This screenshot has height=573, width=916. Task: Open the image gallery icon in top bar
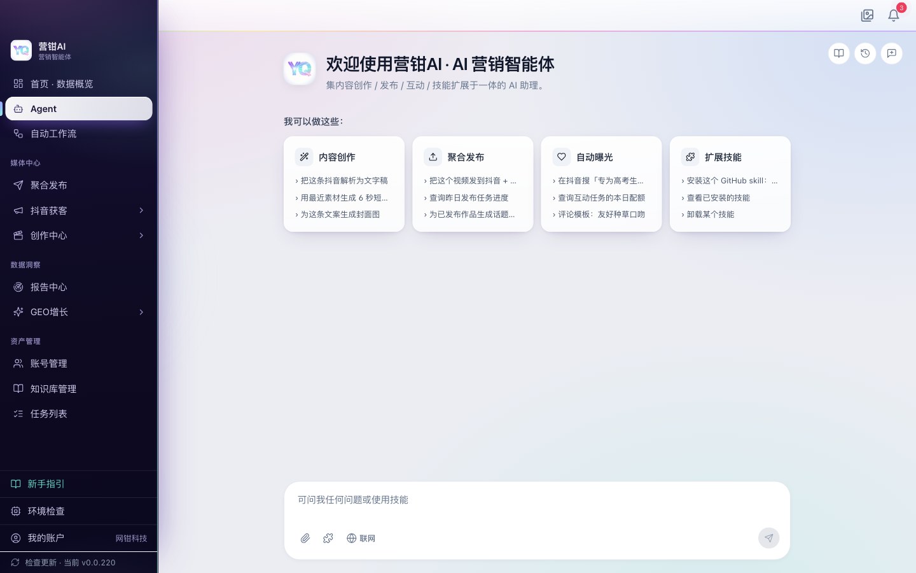pos(867,15)
